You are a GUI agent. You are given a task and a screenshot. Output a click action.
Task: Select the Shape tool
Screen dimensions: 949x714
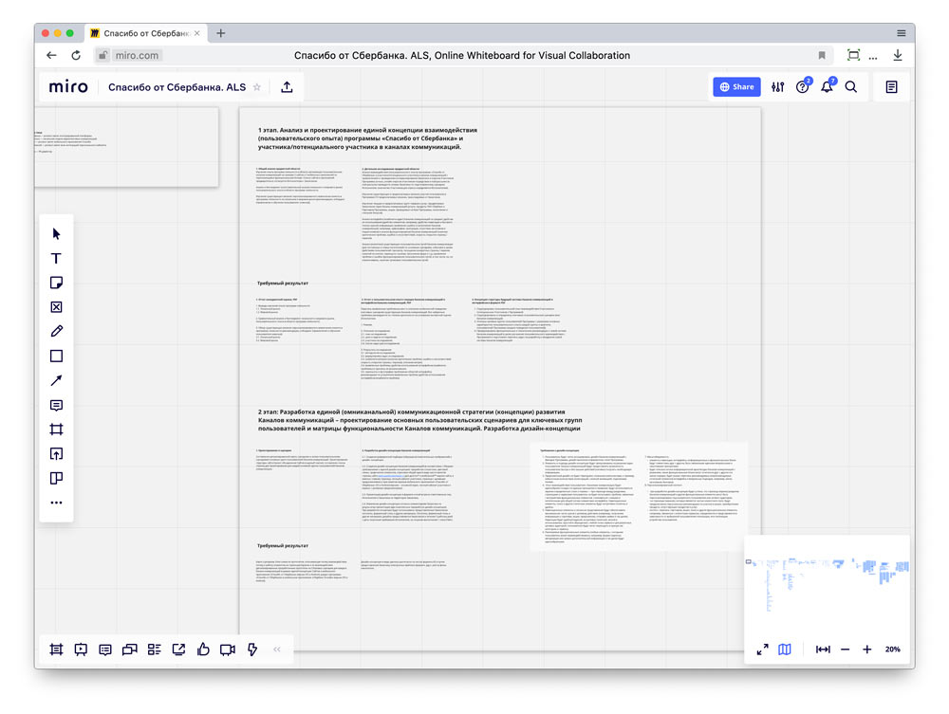tap(56, 356)
